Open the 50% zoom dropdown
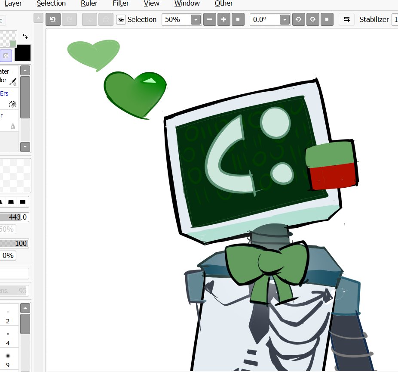This screenshot has height=372, width=398. click(x=196, y=19)
